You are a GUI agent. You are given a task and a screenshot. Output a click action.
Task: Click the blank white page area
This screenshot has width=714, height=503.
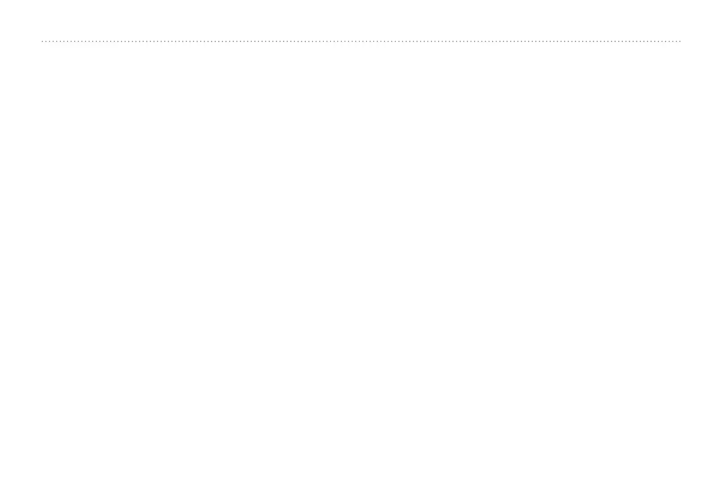point(357,273)
